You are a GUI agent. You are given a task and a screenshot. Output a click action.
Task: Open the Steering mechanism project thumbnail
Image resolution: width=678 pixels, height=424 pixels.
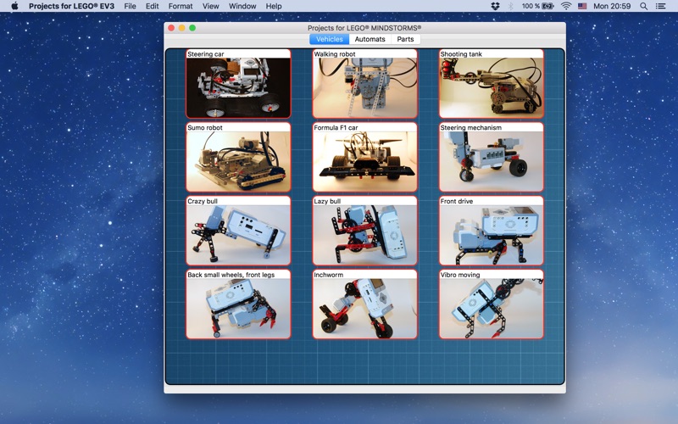click(x=492, y=157)
